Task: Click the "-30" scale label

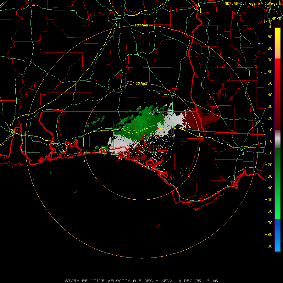Action: pos(269,176)
